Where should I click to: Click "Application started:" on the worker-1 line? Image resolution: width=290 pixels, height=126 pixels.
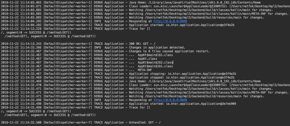(146, 25)
